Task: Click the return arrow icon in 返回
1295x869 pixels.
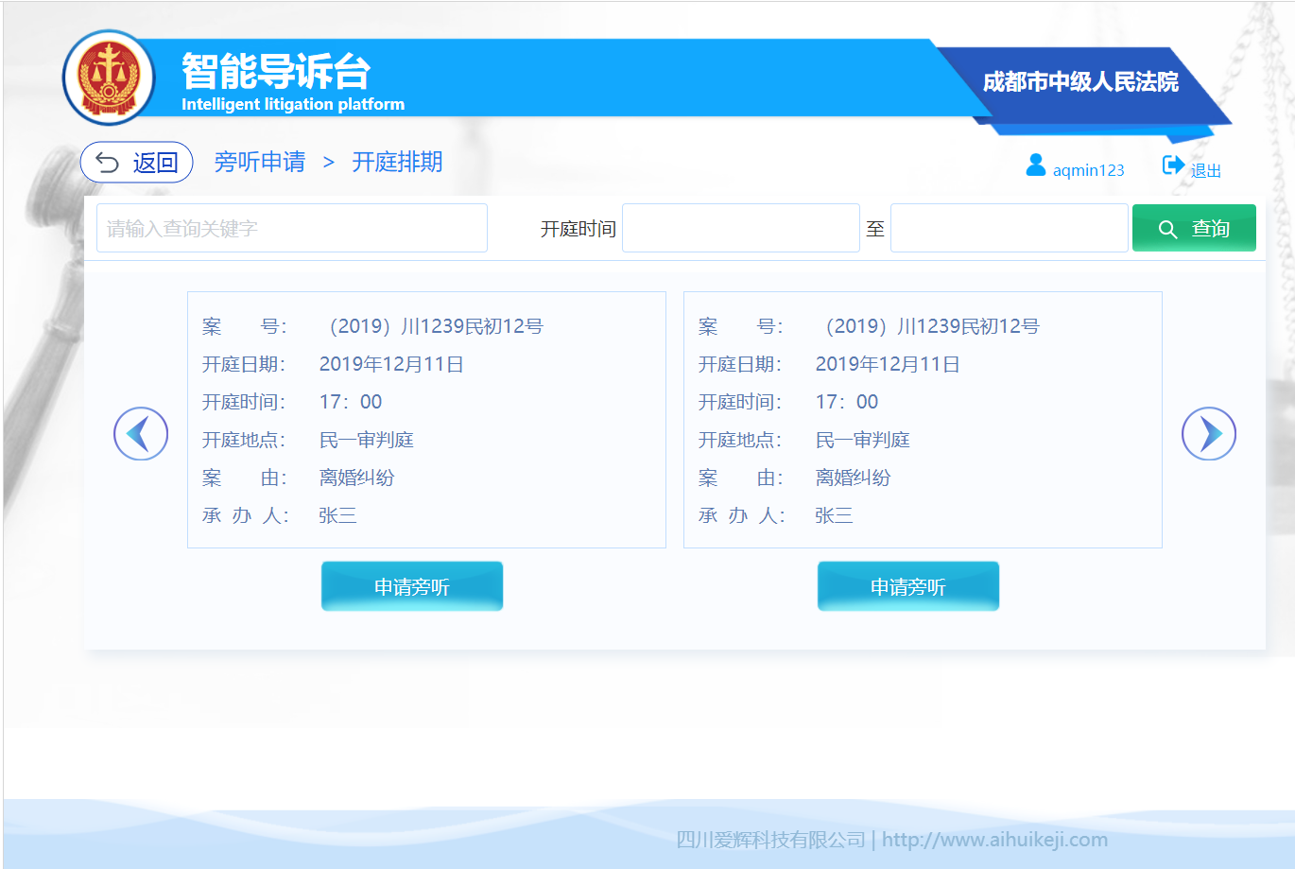Action: (x=107, y=163)
